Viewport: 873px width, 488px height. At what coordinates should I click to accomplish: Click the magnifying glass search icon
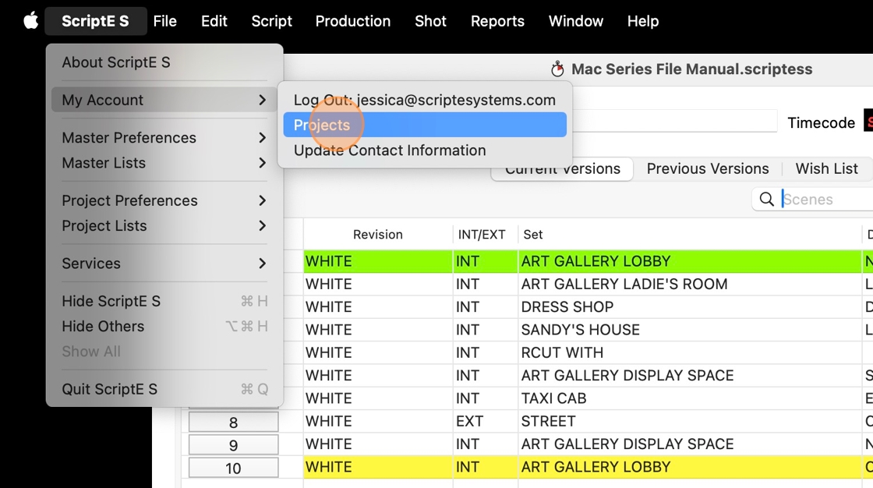[x=767, y=200]
